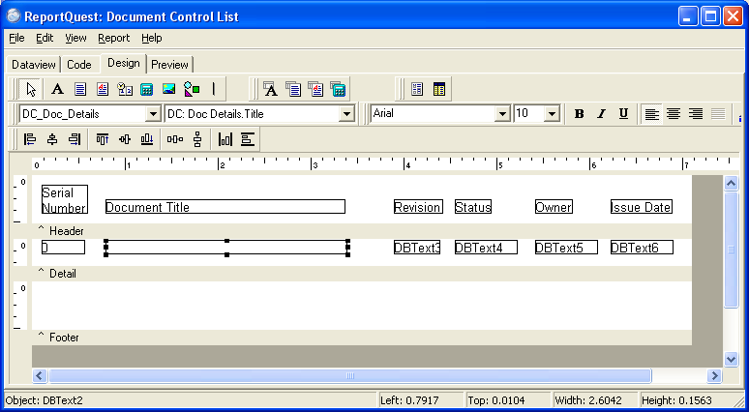Viewport: 749px width, 412px height.
Task: Align selected objects to horizontal centers
Action: 52,139
